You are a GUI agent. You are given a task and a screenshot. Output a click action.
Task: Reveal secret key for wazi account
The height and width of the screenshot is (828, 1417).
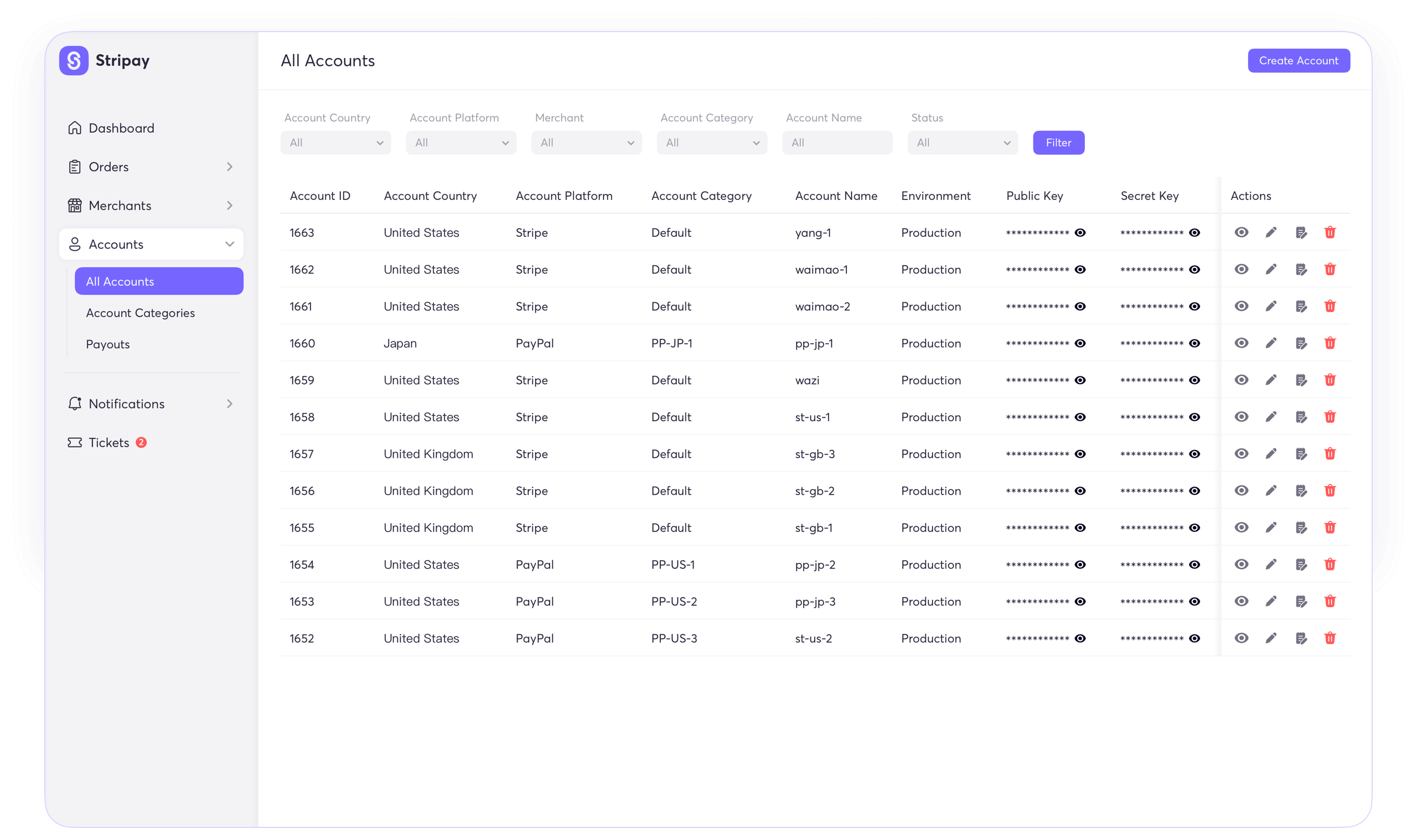point(1194,380)
